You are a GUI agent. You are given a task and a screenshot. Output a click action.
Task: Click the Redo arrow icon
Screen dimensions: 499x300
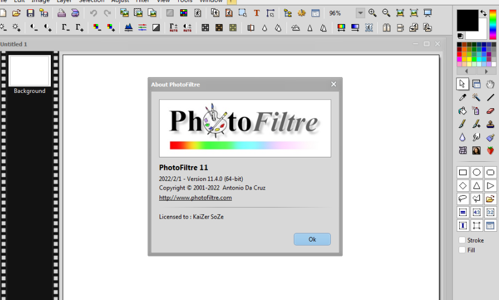tap(107, 13)
